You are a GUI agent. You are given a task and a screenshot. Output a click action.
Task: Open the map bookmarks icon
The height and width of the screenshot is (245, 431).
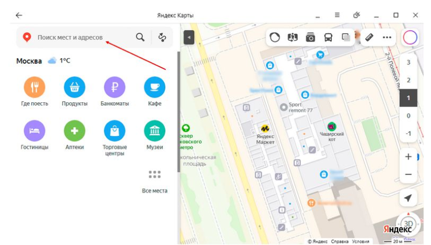click(293, 37)
